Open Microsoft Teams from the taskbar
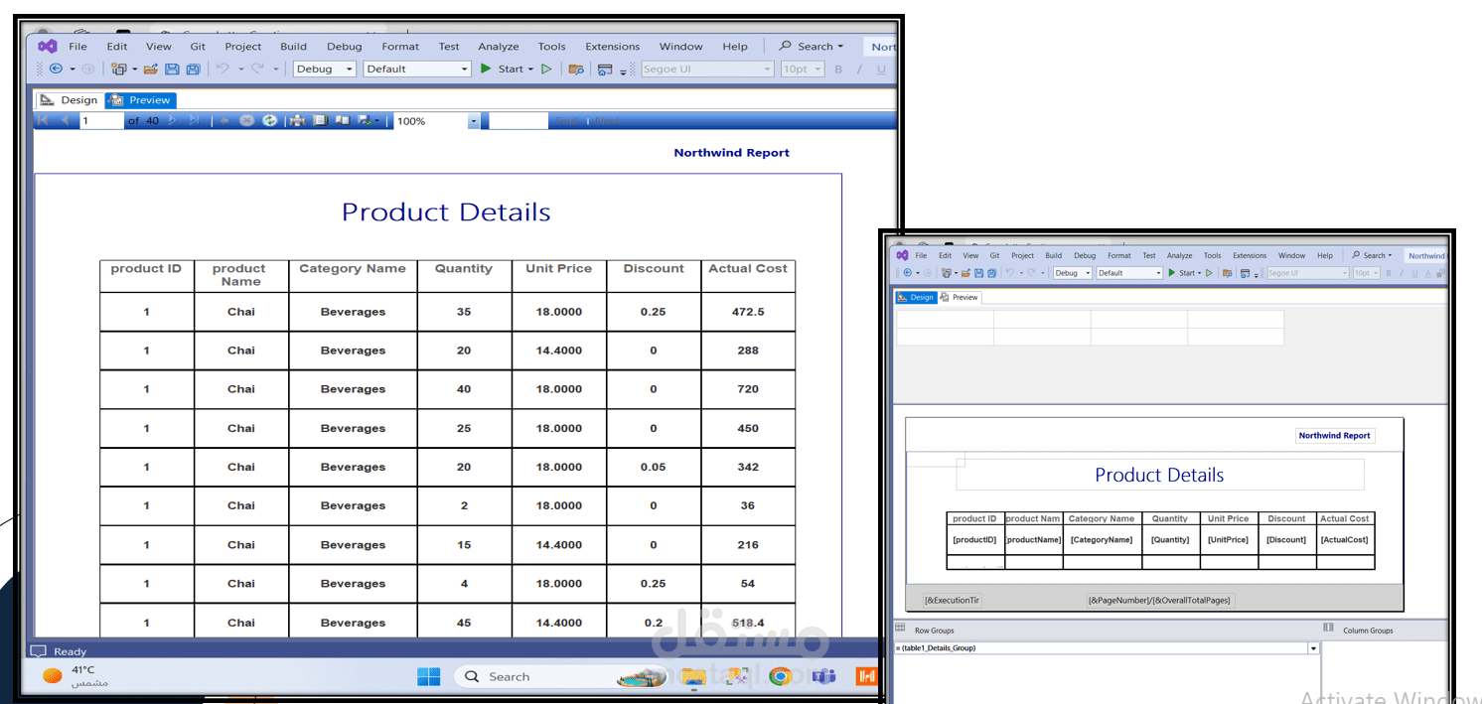Image resolution: width=1482 pixels, height=704 pixels. click(x=823, y=676)
